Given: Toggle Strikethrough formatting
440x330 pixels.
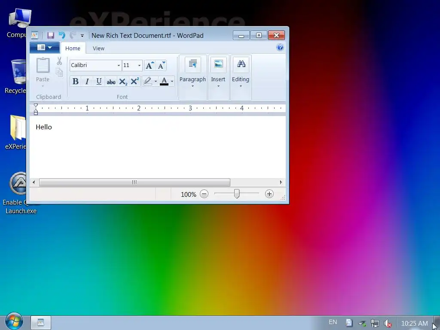Looking at the screenshot, I should coord(111,82).
